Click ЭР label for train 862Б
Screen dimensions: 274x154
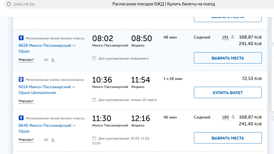point(46,60)
